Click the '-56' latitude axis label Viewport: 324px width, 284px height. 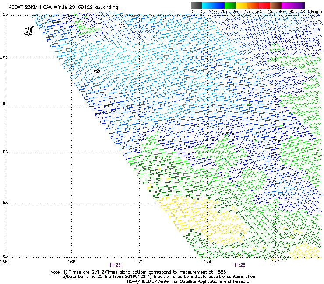(4, 152)
